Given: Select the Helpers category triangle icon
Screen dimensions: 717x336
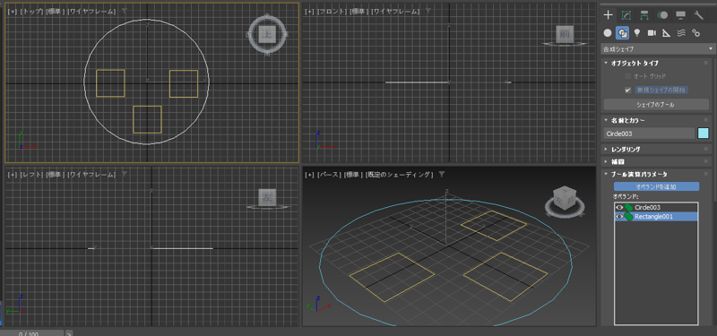Looking at the screenshot, I should coord(666,33).
